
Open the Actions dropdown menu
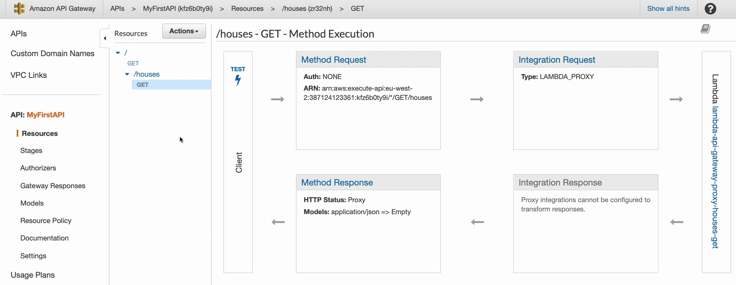pyautogui.click(x=184, y=31)
